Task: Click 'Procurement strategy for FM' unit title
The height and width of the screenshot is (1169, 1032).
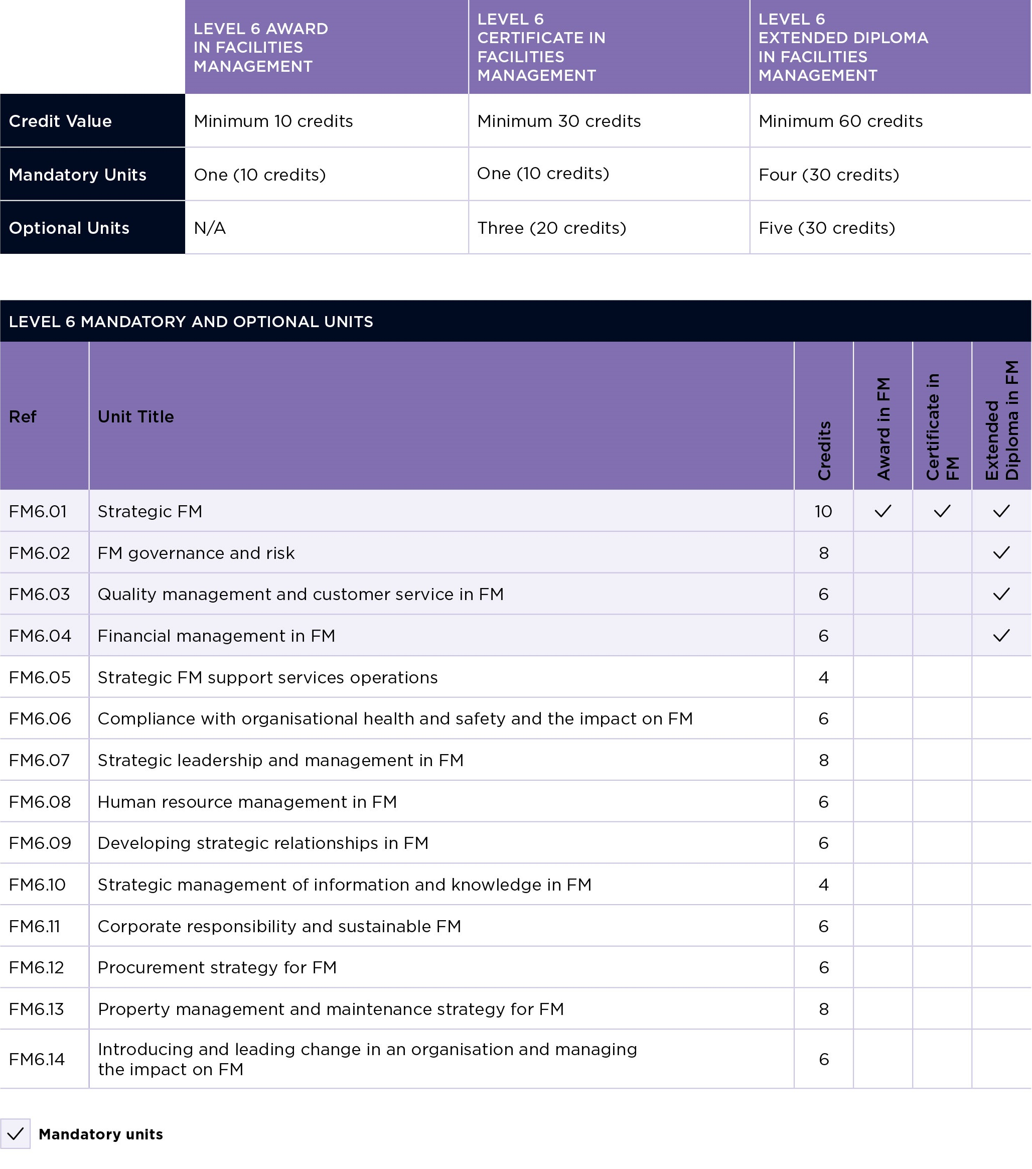Action: 217,968
